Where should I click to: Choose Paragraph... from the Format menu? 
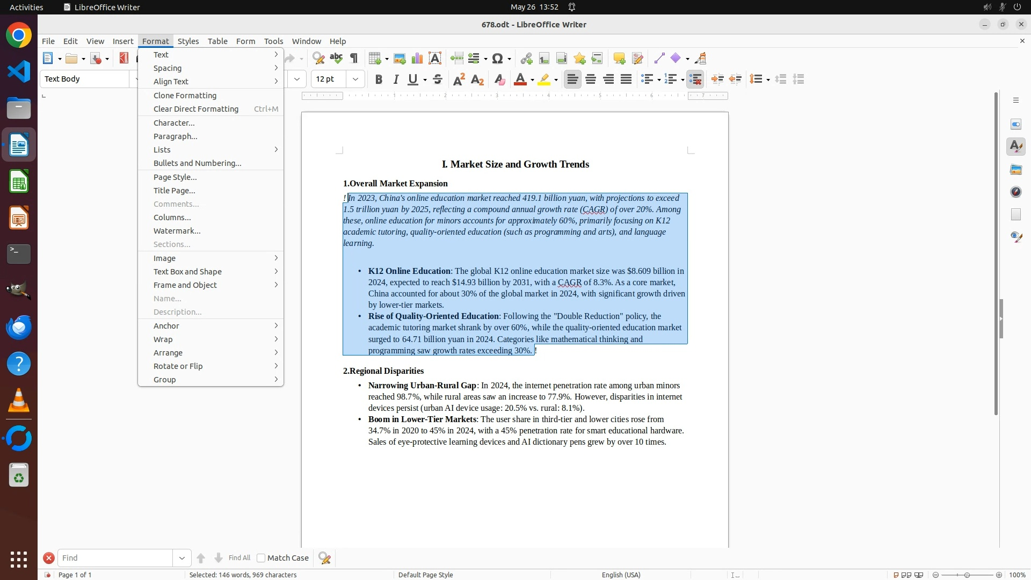[176, 136]
